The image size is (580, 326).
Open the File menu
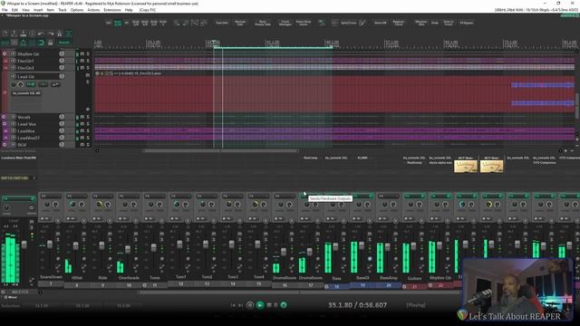[x=5, y=10]
